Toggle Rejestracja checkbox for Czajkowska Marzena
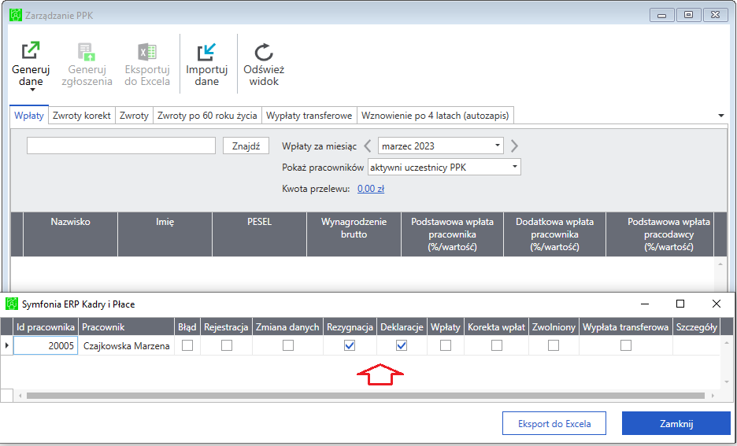Viewport: 737px width, 446px height. click(x=227, y=345)
